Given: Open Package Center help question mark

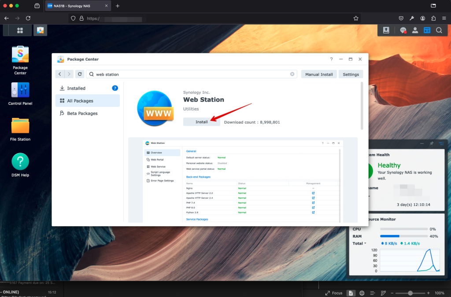Looking at the screenshot, I should click(x=331, y=59).
